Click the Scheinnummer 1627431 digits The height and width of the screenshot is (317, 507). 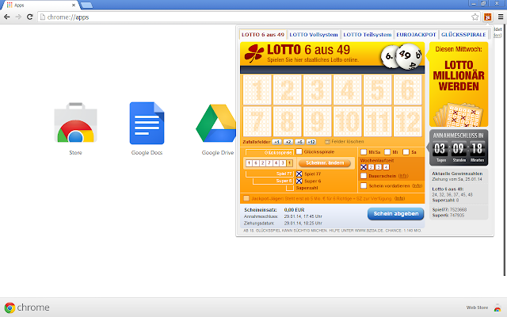coord(269,163)
